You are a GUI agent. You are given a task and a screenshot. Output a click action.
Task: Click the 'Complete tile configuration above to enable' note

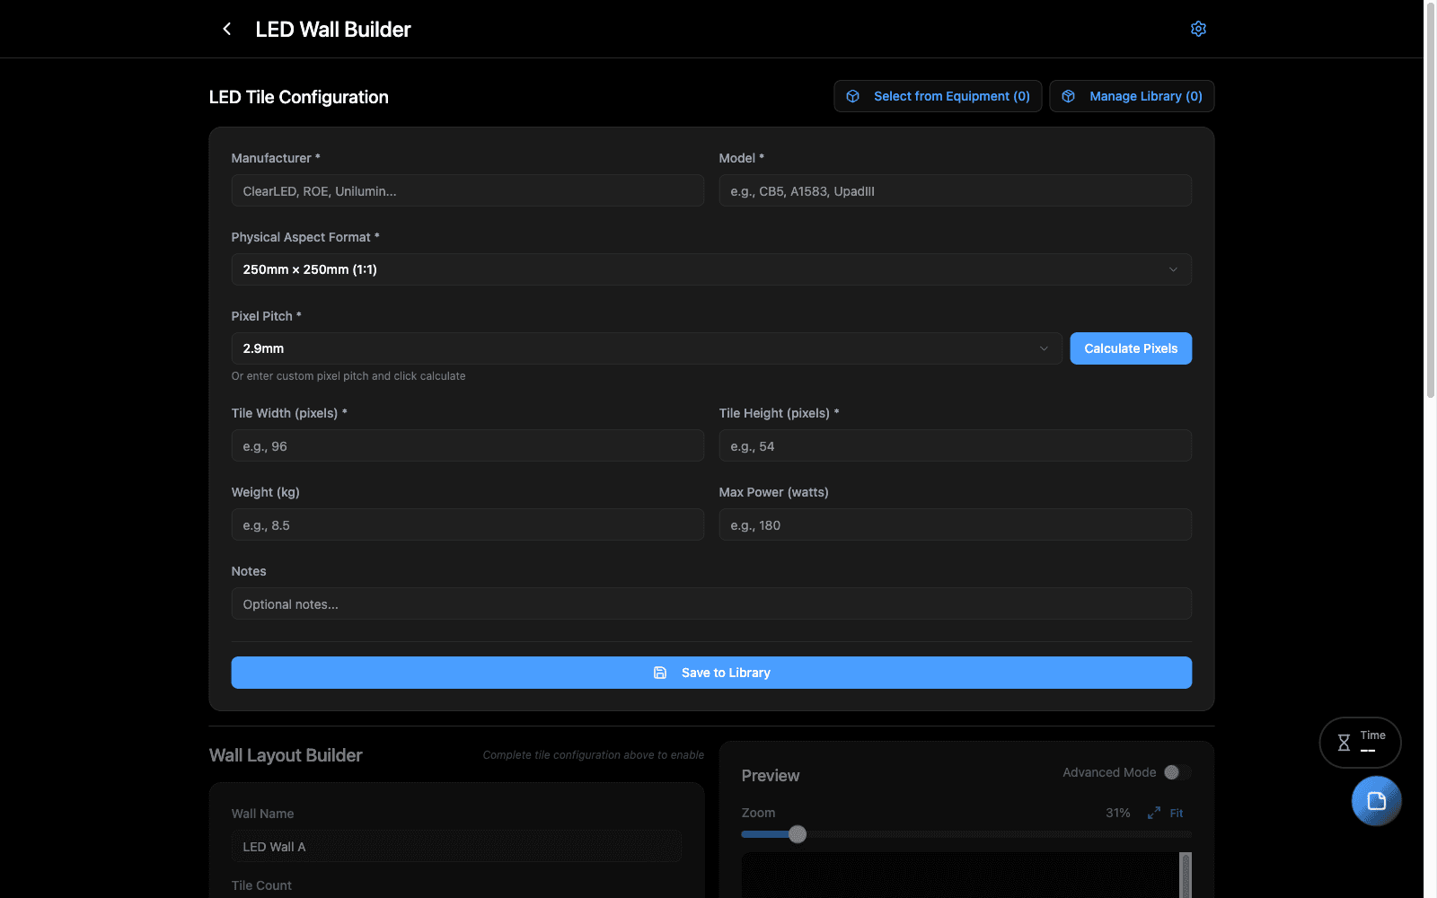594,755
